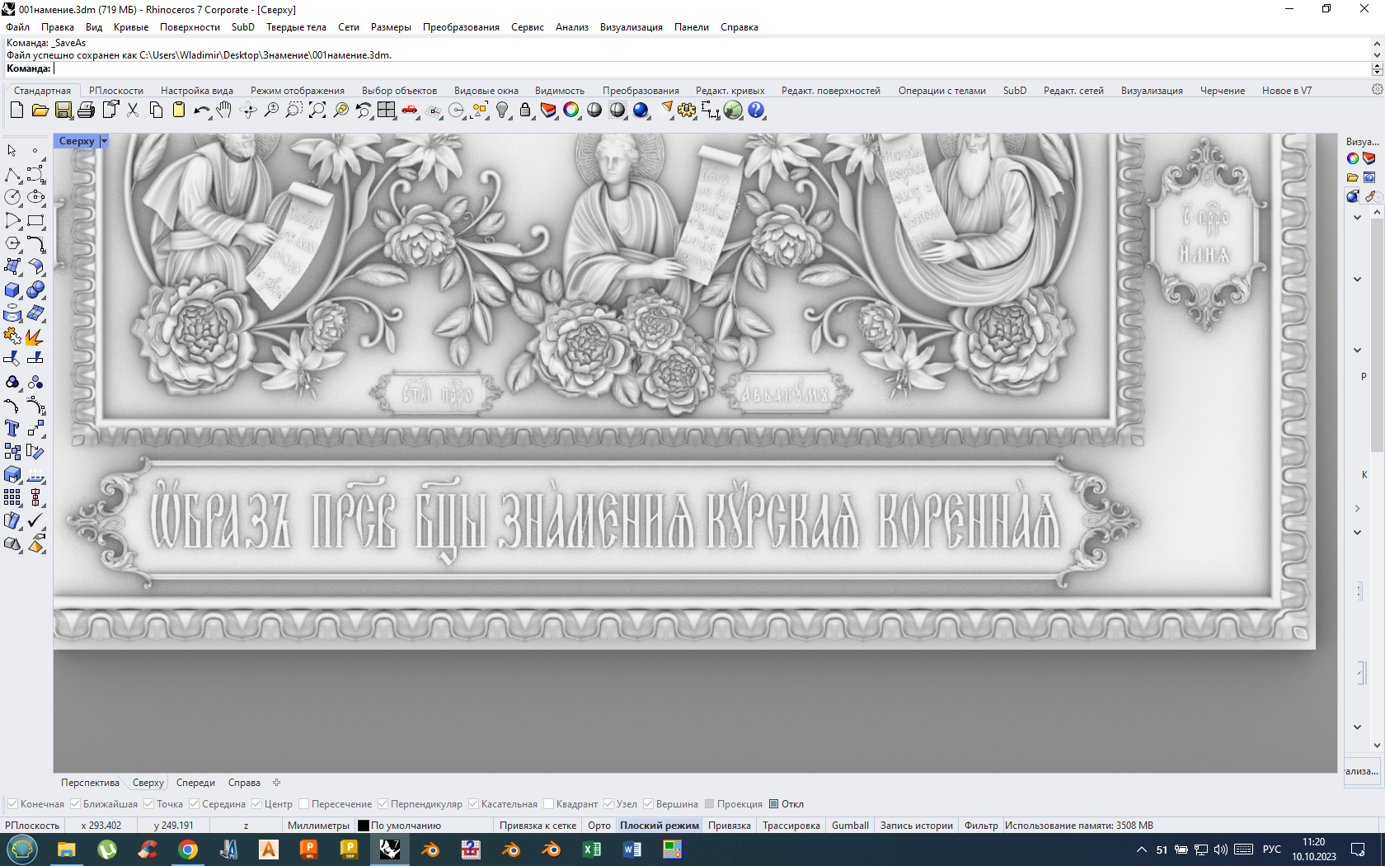Save the model with the floppy disk icon
Viewport: 1385px width, 866px height.
pyautogui.click(x=63, y=110)
